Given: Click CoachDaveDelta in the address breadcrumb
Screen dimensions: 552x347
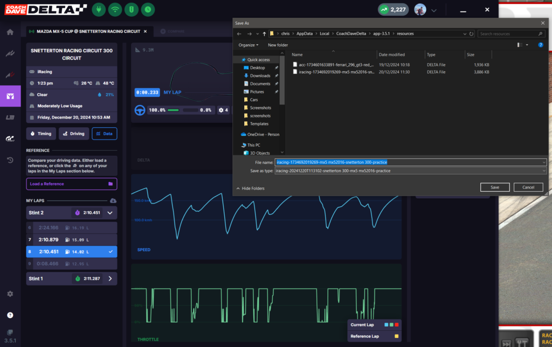Looking at the screenshot, I should (x=351, y=34).
